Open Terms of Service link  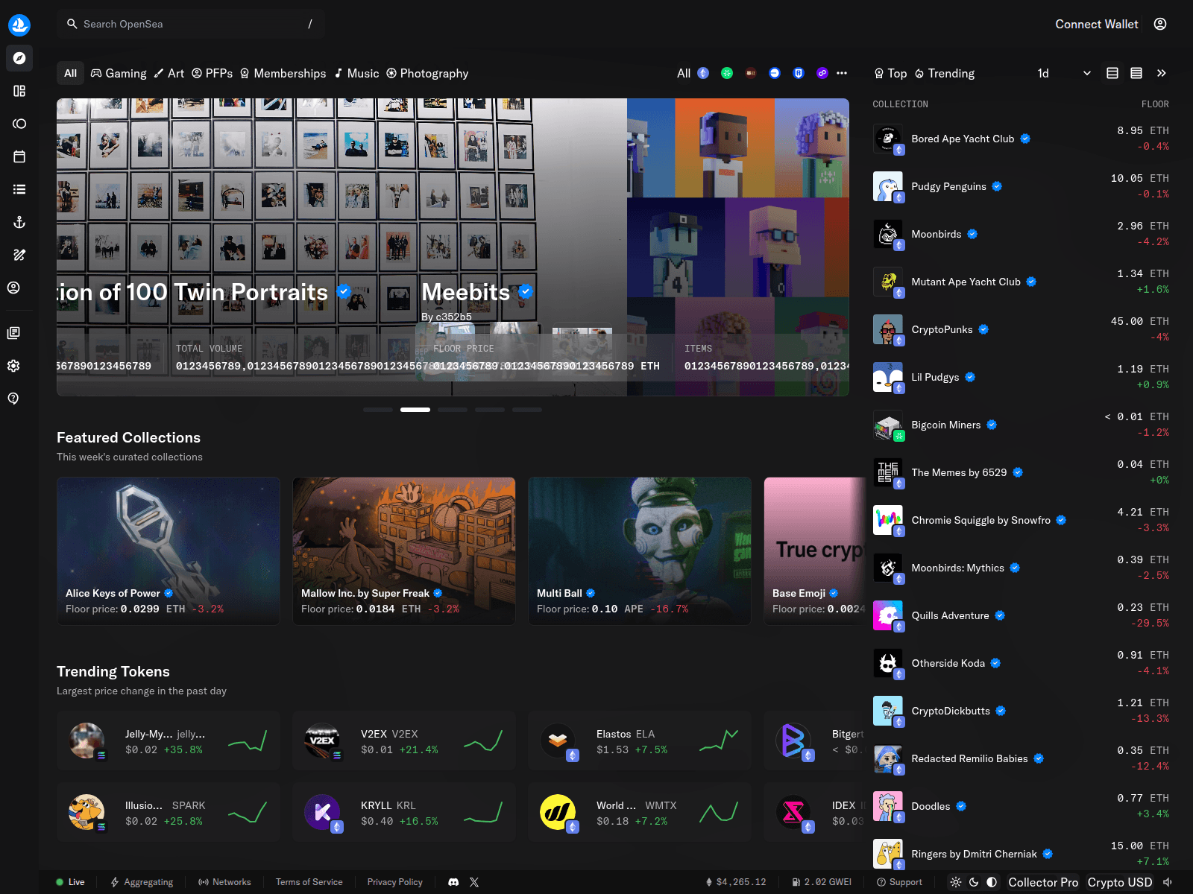[309, 882]
